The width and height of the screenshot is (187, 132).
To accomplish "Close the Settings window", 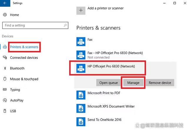I will pos(185,3).
